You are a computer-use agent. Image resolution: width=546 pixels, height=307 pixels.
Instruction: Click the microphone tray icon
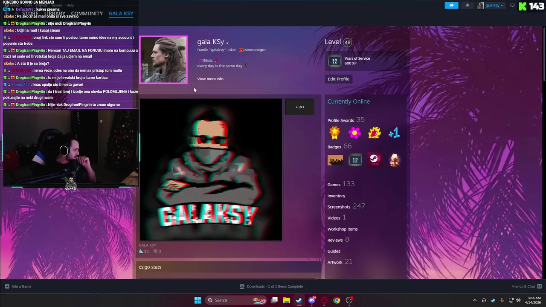click(502, 300)
